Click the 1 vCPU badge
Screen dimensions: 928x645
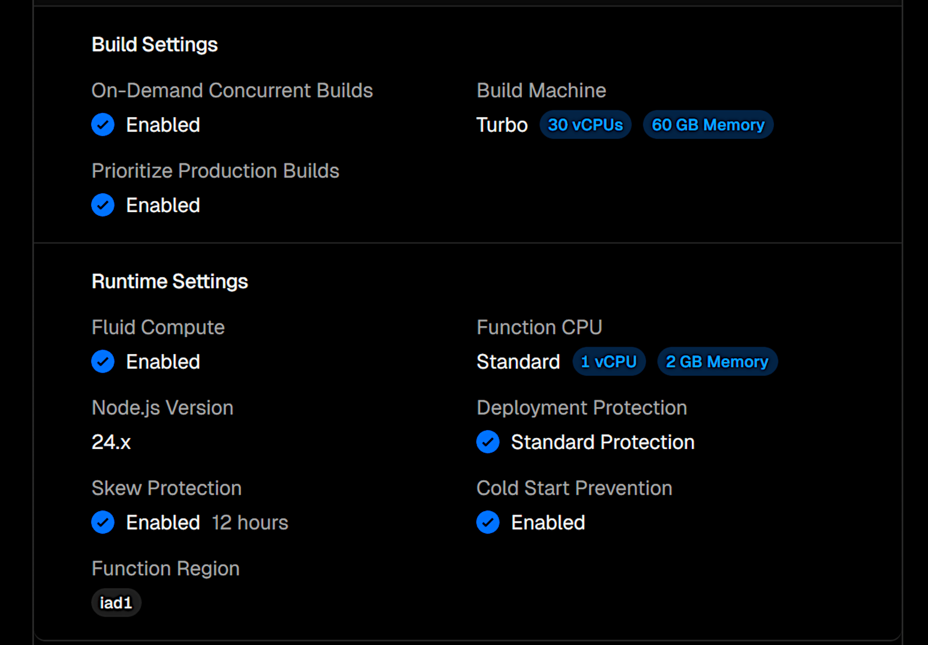click(609, 362)
